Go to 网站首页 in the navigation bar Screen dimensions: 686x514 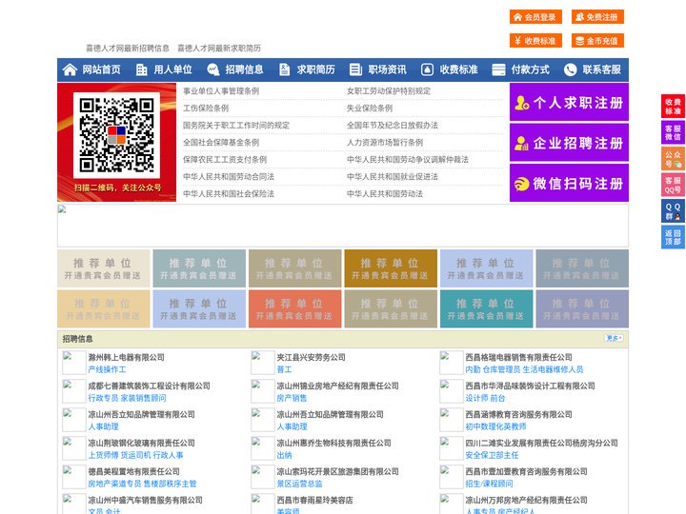click(x=102, y=69)
